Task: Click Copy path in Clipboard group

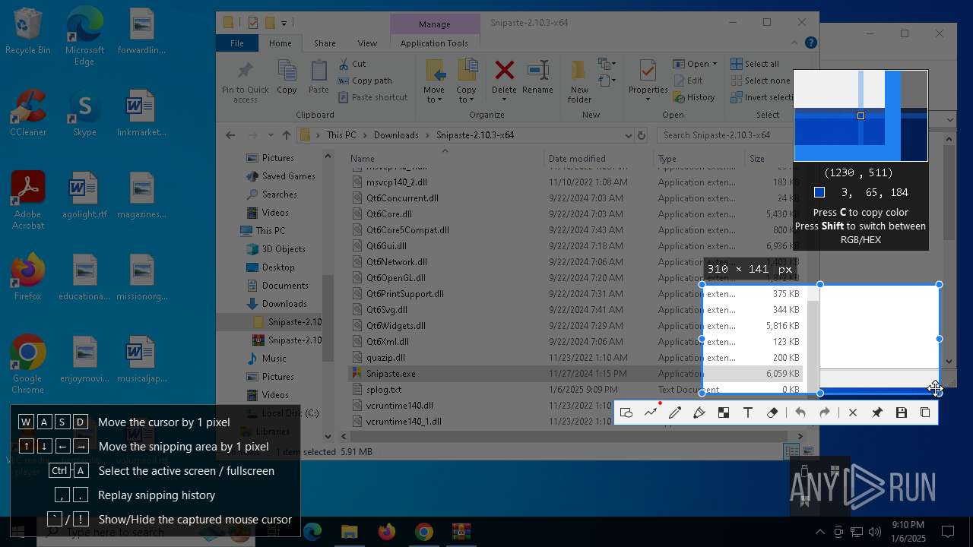Action: [x=365, y=81]
